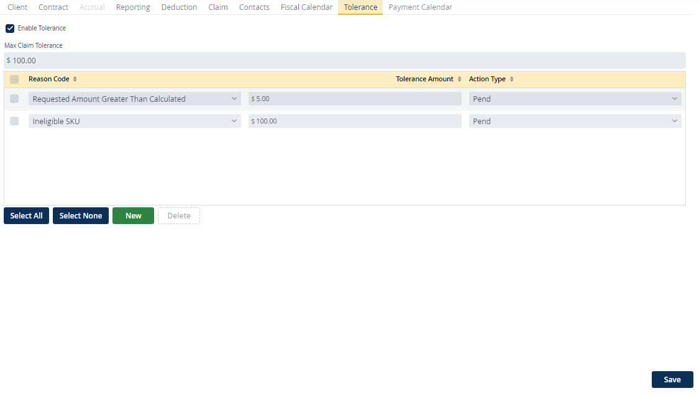The width and height of the screenshot is (699, 396).
Task: Open Action Type dropdown for Ineligible SKU
Action: (575, 121)
